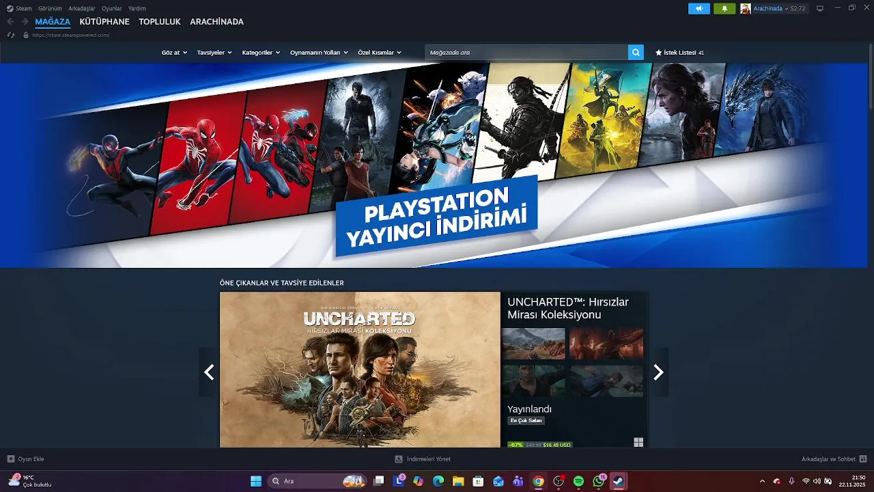This screenshot has height=492, width=874.
Task: Click the search magnifier button
Action: coord(636,53)
